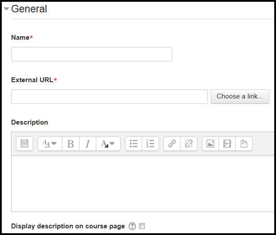
Task: Open the paragraph styles dropdown
Action: (x=50, y=144)
